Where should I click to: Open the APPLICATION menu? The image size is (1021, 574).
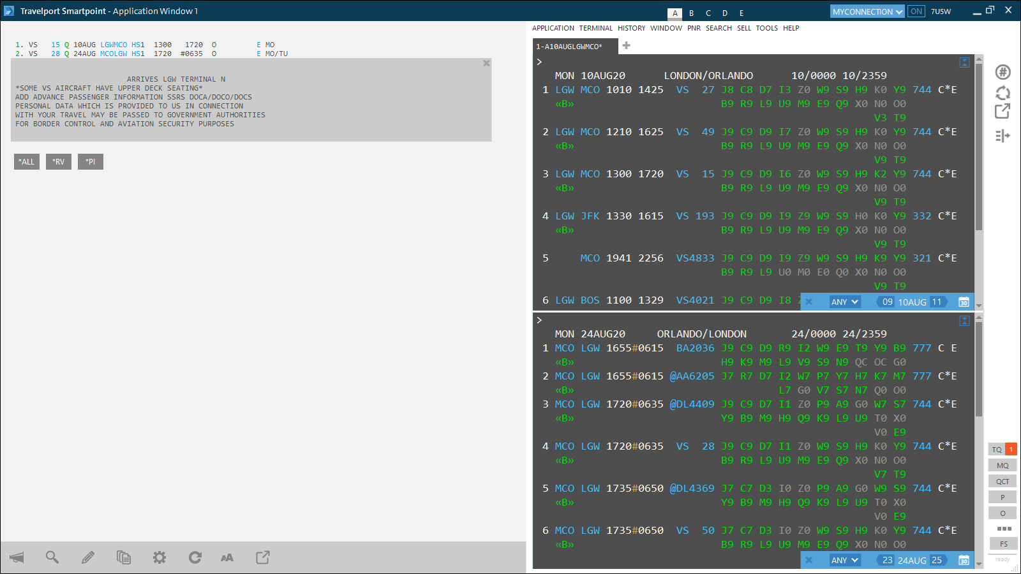point(553,28)
